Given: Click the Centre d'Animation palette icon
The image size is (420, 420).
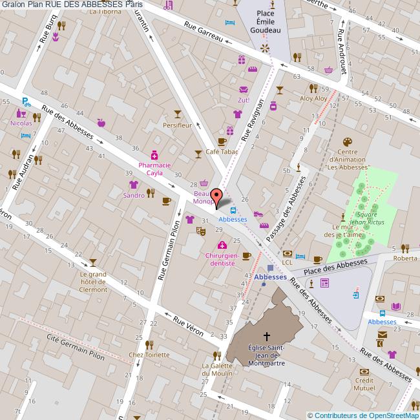Looking at the screenshot, I should pos(348,142).
